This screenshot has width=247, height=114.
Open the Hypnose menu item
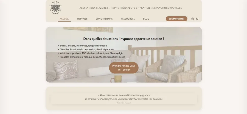(82, 19)
